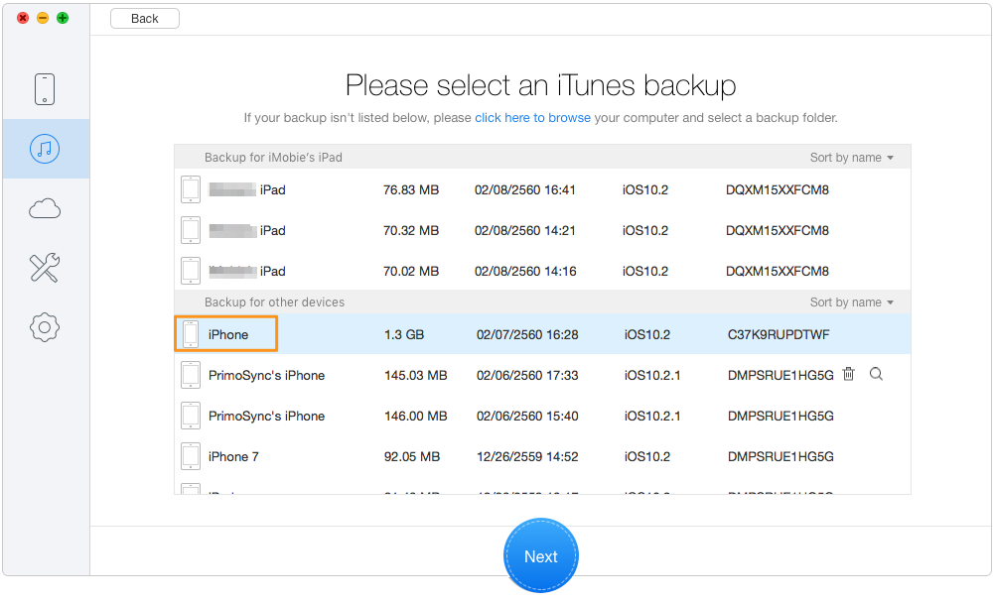This screenshot has height=603, width=993.
Task: Select the iTunes backup music-note sidebar icon
Action: point(45,149)
